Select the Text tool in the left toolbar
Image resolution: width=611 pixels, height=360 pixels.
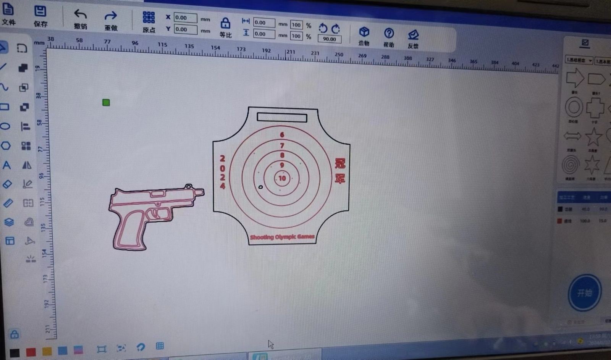6,165
